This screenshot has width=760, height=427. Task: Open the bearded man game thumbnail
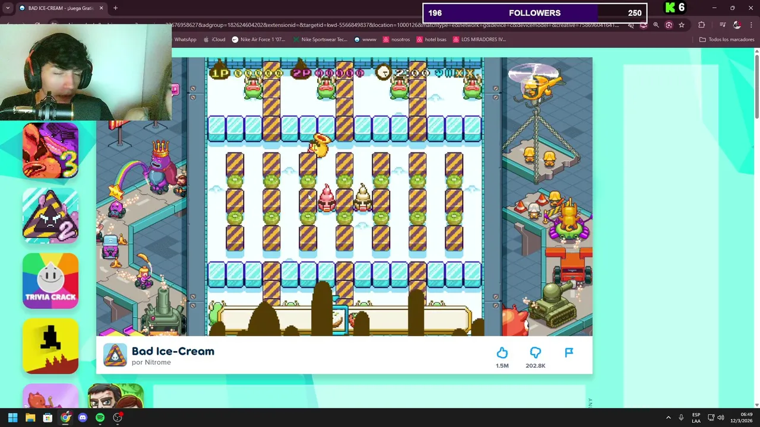click(116, 396)
